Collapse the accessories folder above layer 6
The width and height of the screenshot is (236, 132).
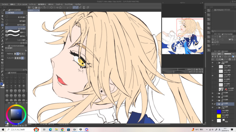click(217, 107)
